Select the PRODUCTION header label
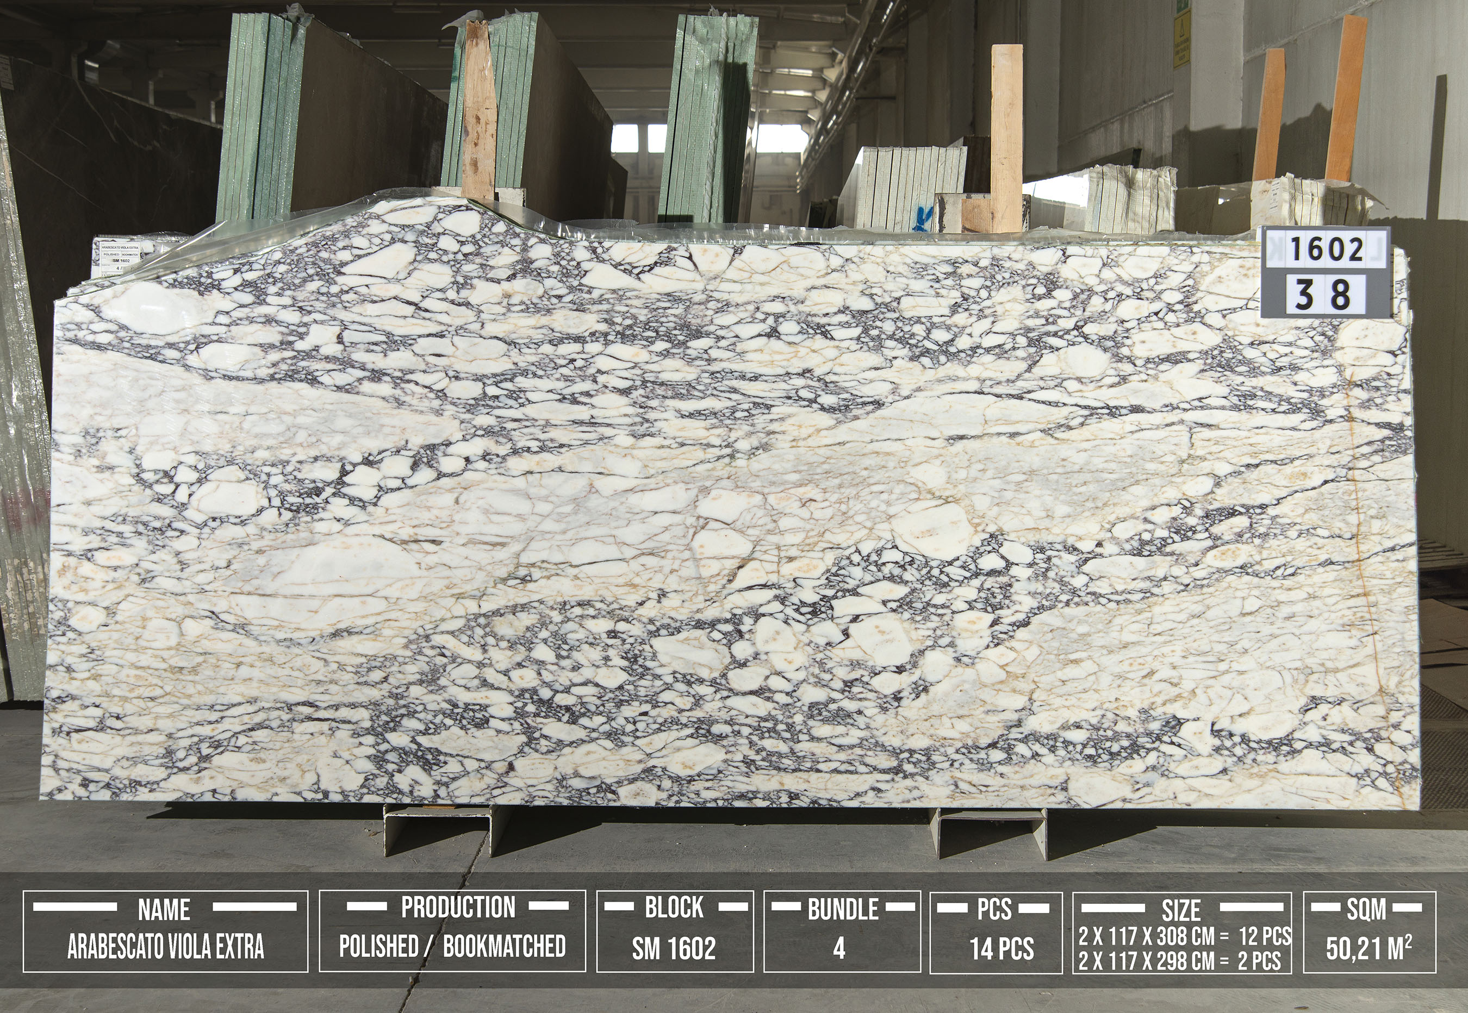 [x=458, y=908]
